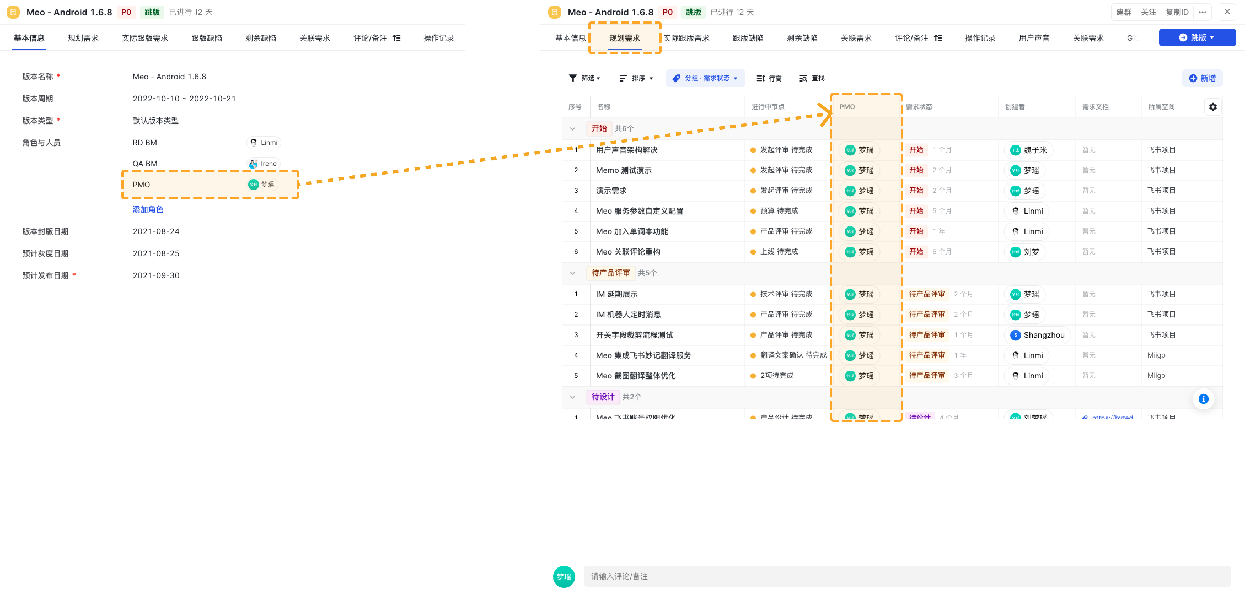This screenshot has height=595, width=1245.
Task: Click 刘梦 creator avatar chip
Action: tap(1024, 252)
